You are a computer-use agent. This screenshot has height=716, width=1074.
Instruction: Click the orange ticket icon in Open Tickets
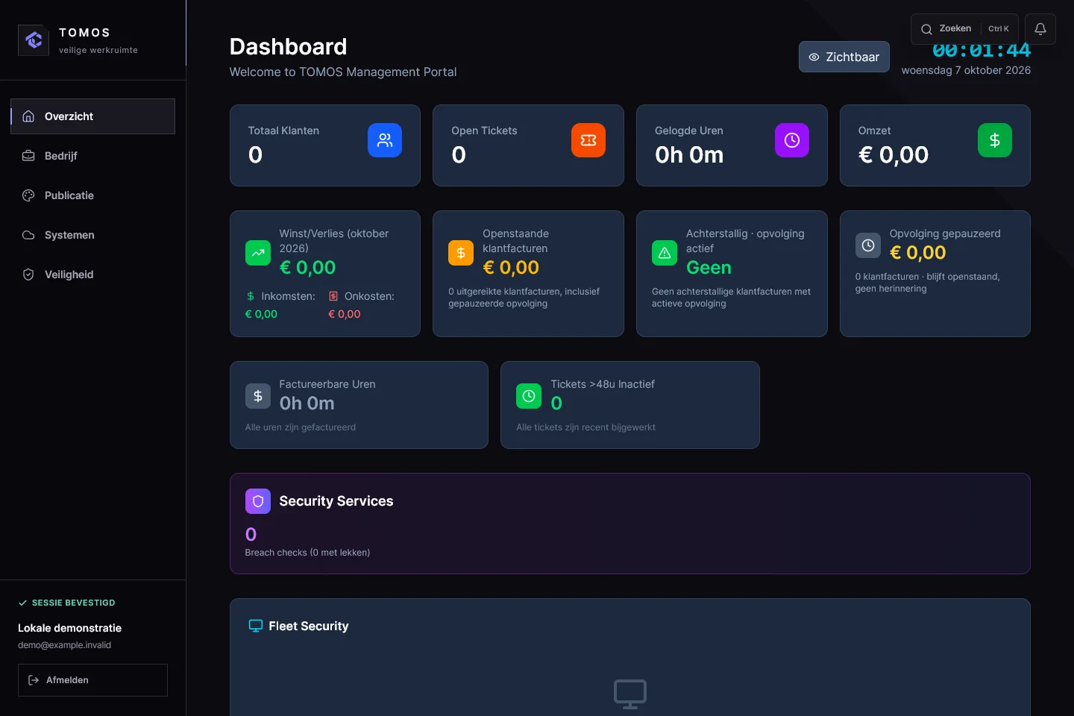click(588, 140)
